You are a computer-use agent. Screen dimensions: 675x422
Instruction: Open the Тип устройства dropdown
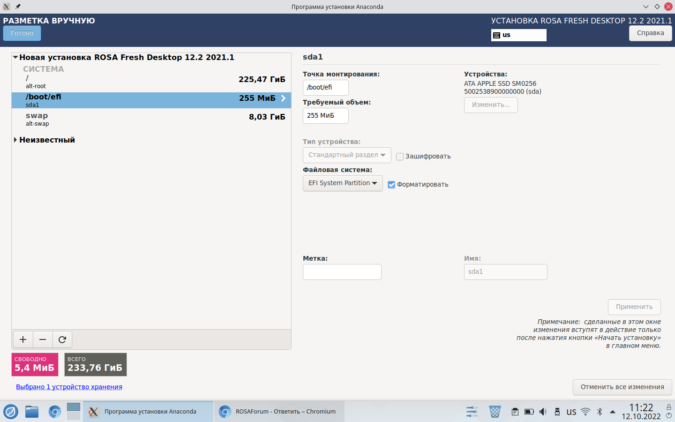[x=347, y=155]
